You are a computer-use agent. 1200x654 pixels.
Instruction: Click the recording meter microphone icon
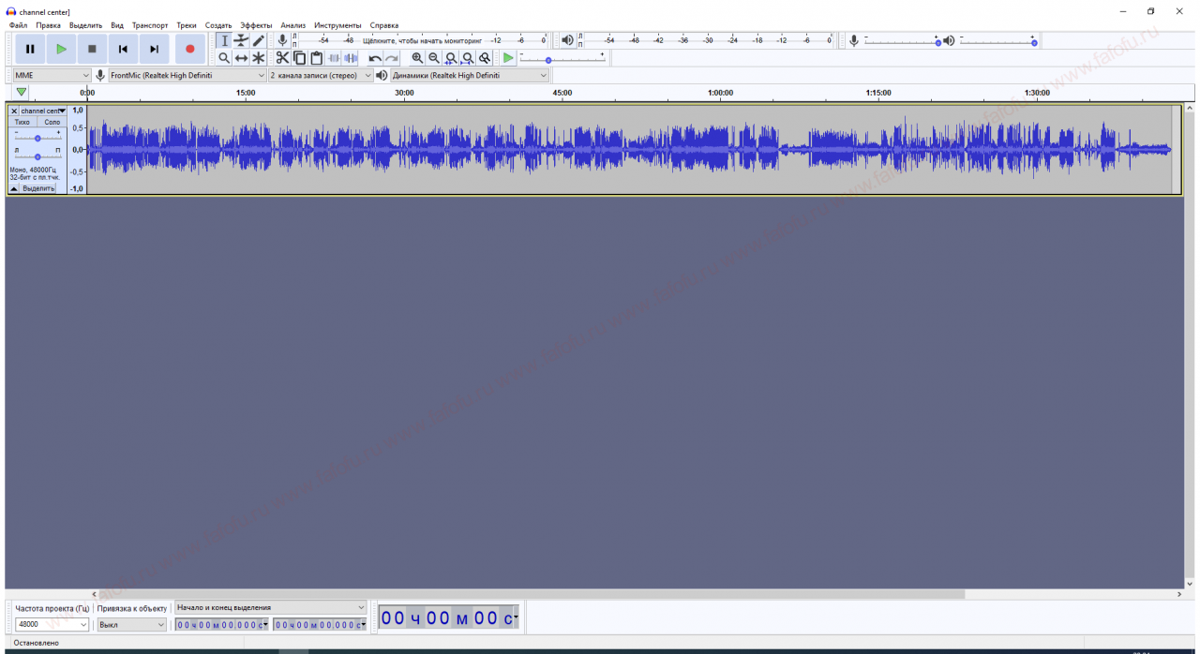coord(282,40)
